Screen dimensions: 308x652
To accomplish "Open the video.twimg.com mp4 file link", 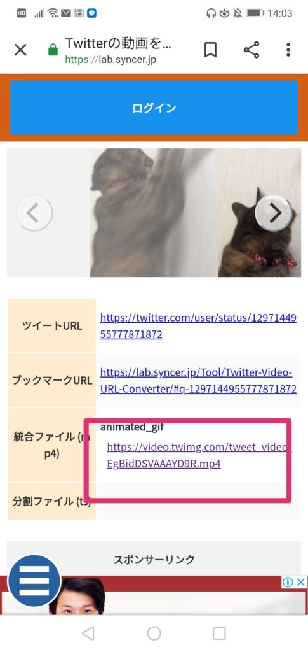I will pos(199,455).
